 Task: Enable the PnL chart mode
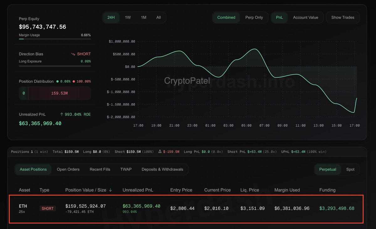click(279, 17)
